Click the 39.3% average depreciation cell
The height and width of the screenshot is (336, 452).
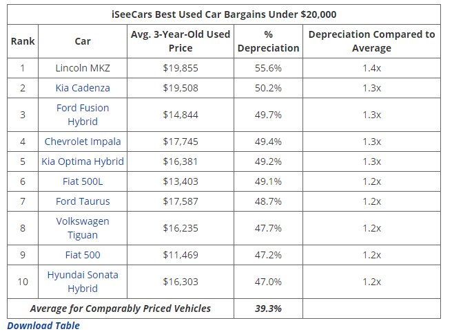point(268,309)
